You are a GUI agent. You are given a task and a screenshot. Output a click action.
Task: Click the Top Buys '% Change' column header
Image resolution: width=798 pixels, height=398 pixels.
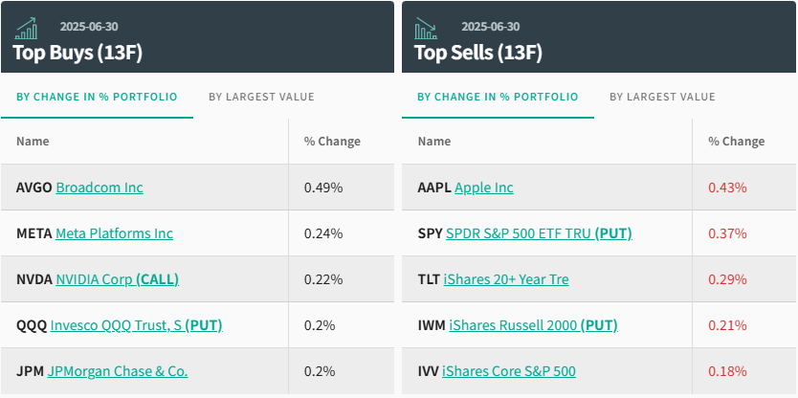pyautogui.click(x=332, y=142)
